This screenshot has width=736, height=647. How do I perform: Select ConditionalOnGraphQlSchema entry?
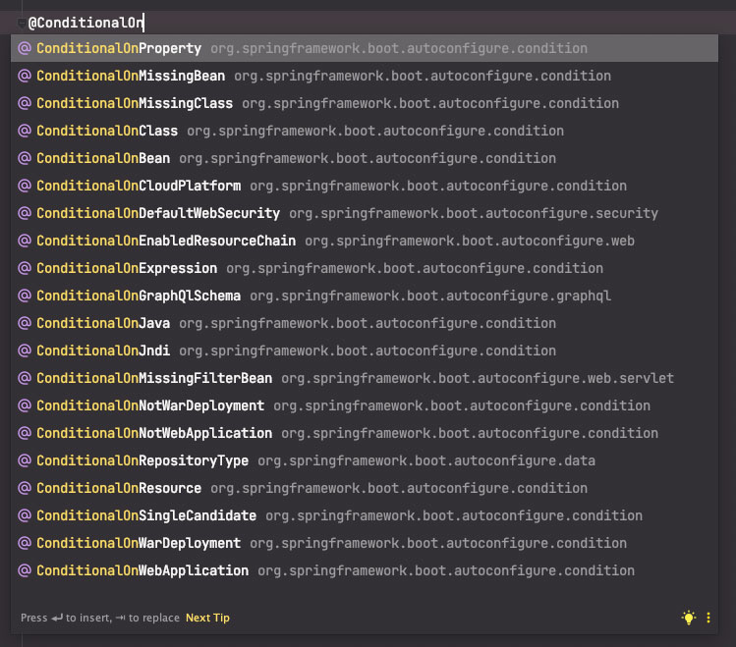365,296
